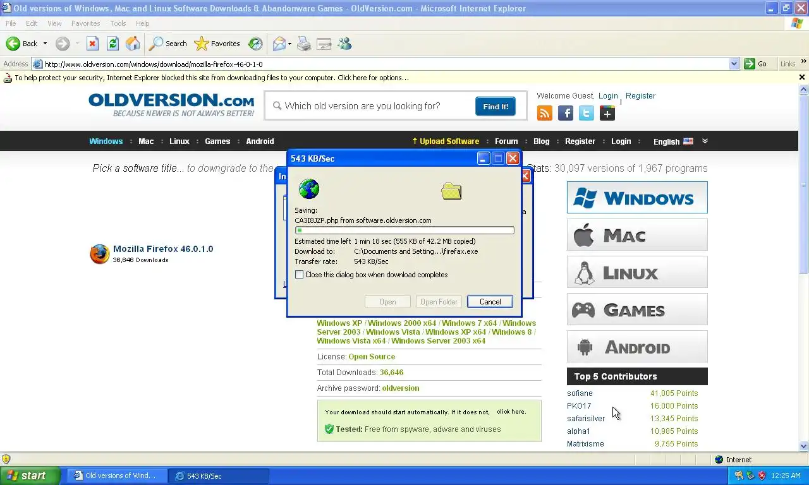This screenshot has width=809, height=485.
Task: Click the large LINUX category banner
Action: click(x=637, y=272)
